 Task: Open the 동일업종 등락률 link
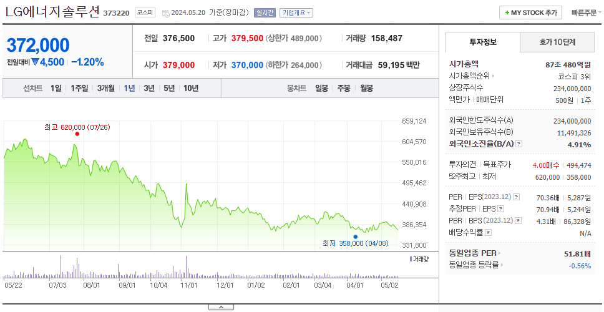click(x=474, y=265)
